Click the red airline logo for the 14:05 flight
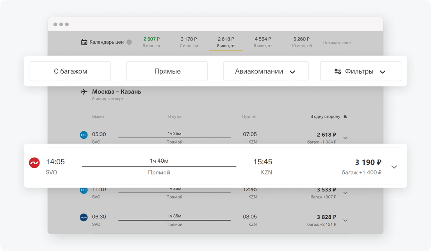 pyautogui.click(x=34, y=163)
